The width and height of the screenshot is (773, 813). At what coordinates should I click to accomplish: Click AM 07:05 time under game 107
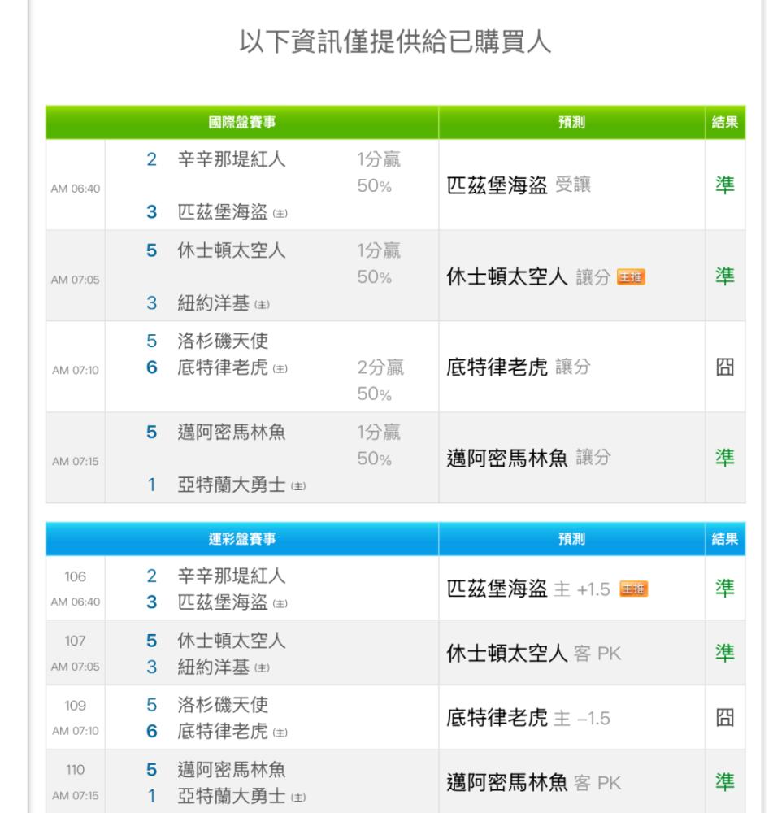pyautogui.click(x=75, y=667)
